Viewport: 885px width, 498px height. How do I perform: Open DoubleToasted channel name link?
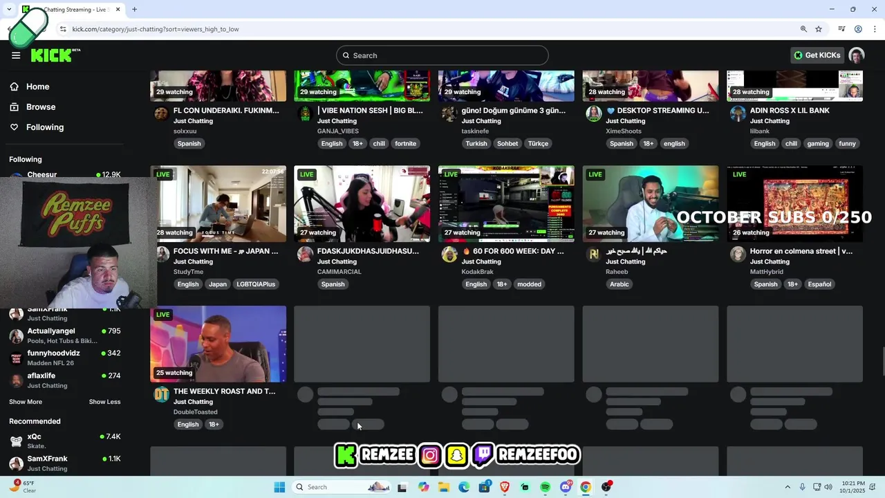(196, 412)
